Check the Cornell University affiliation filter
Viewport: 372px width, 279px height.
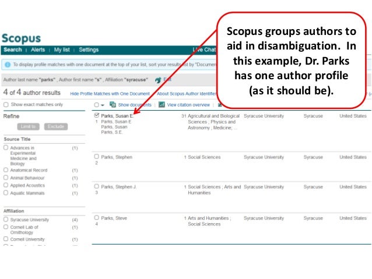(x=6, y=239)
